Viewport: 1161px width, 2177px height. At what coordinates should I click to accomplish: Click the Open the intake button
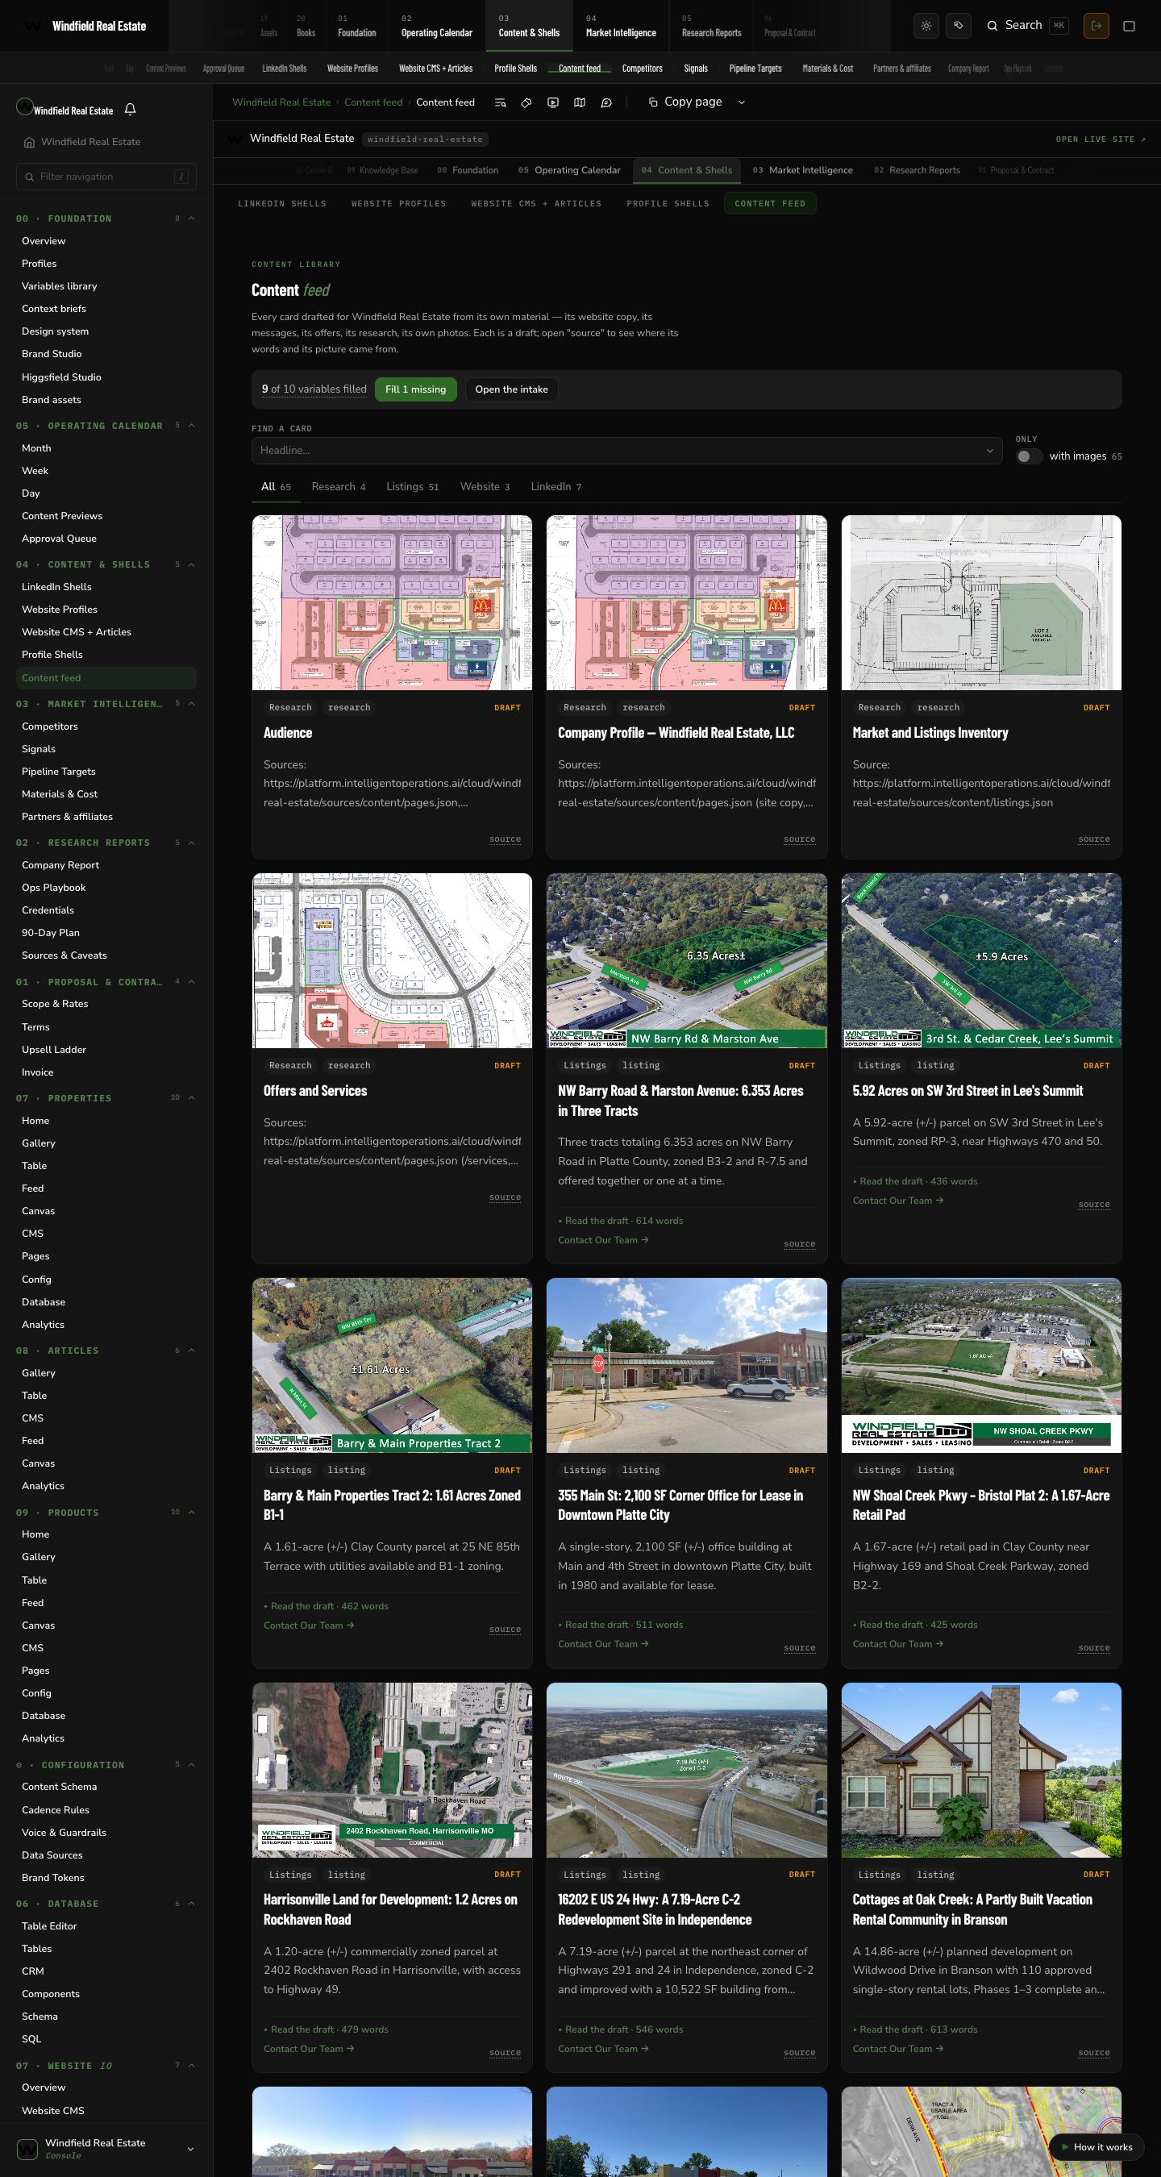pos(511,389)
